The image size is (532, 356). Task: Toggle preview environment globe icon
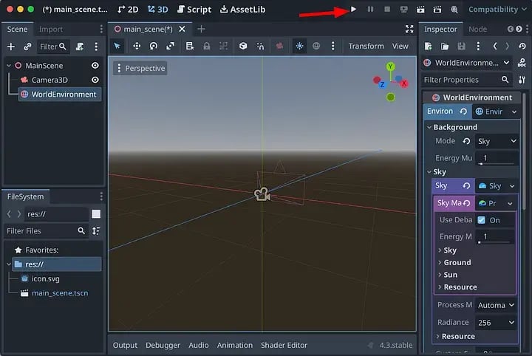pyautogui.click(x=316, y=46)
